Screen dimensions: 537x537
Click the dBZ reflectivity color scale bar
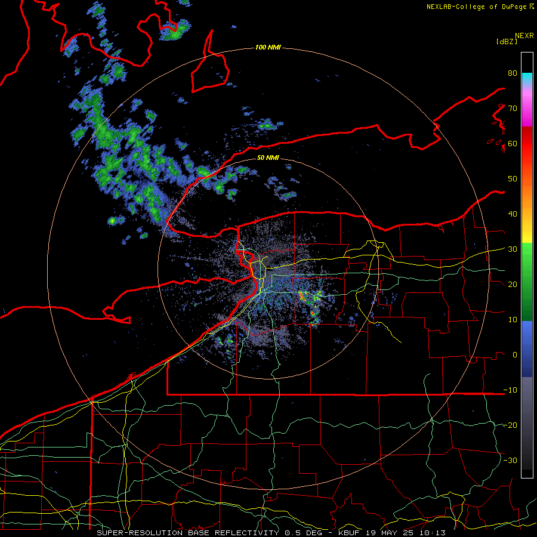tap(527, 265)
